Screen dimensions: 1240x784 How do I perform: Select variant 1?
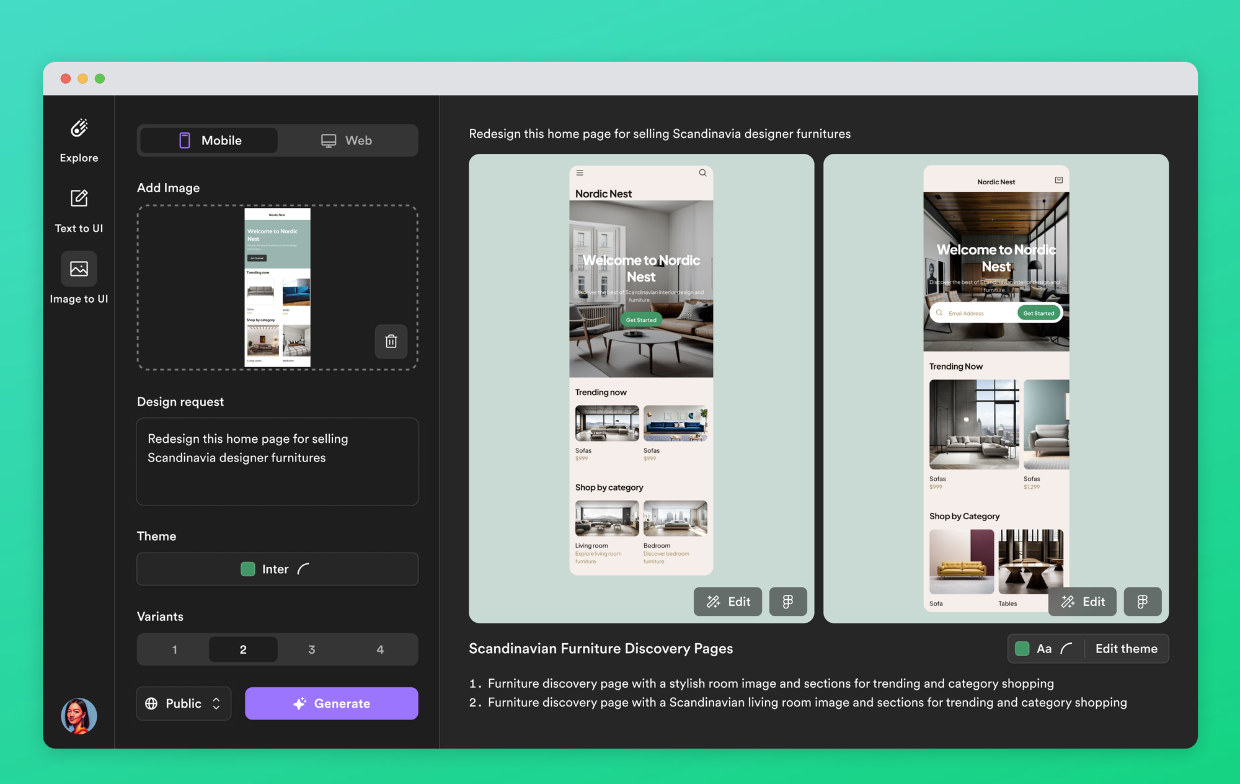[x=174, y=649]
